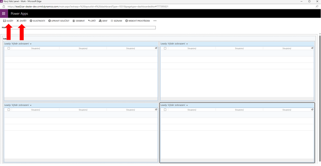Open the Power Apps app launcher waffle
The height and width of the screenshot is (166, 321).
coord(4,14)
